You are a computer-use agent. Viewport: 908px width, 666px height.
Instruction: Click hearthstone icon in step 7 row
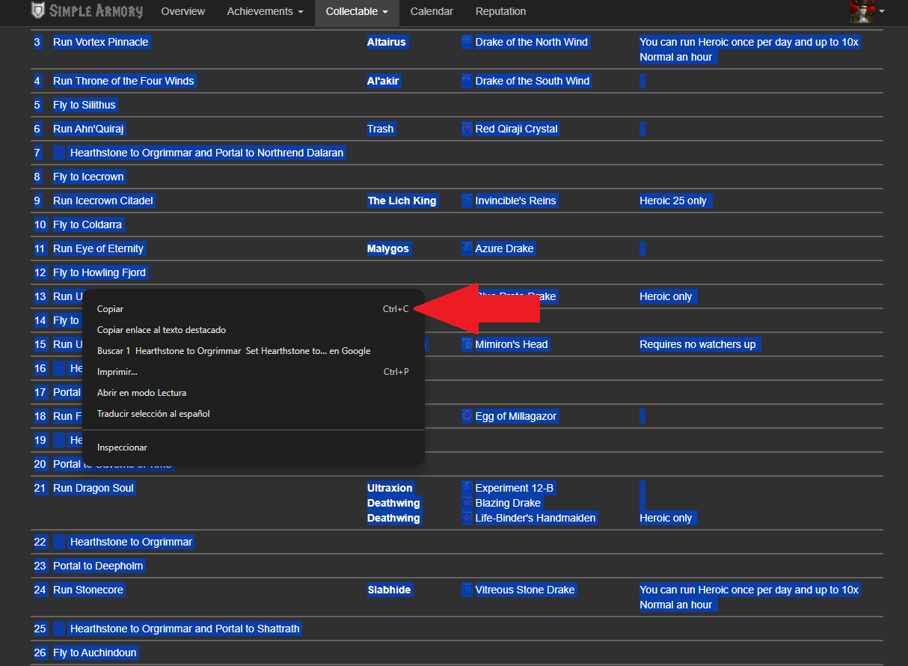[60, 153]
